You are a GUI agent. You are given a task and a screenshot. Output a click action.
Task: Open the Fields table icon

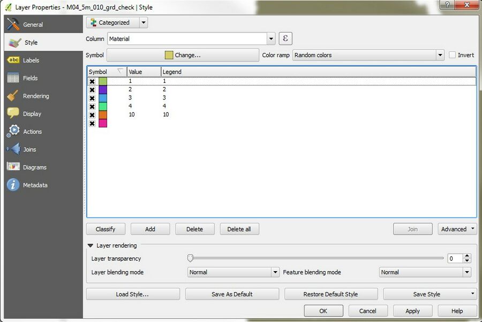tap(13, 78)
